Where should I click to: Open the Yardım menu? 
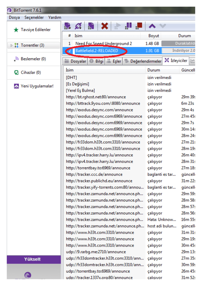[x=55, y=17]
